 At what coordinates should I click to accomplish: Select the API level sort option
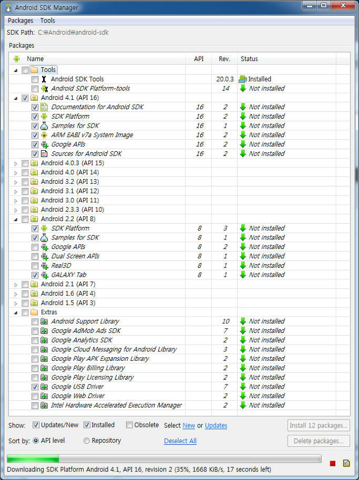36,441
